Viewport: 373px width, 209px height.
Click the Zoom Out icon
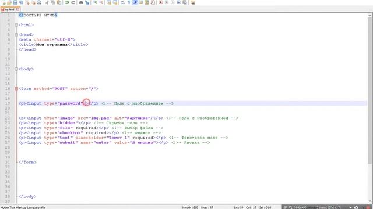tap(101, 2)
